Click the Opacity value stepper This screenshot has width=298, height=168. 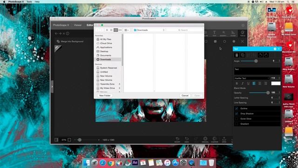[x=279, y=92]
